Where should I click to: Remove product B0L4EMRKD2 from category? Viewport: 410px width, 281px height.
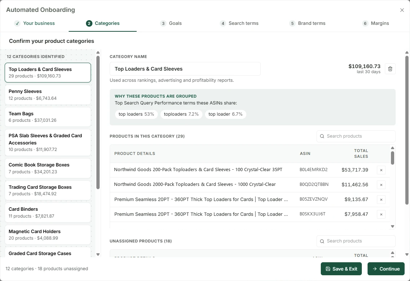(381, 170)
